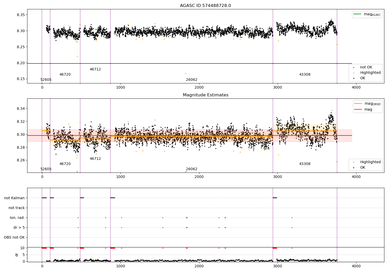The image size is (388, 272).
Task: Click the 8.26 y-axis tick in middle plot
Action: coord(21,160)
